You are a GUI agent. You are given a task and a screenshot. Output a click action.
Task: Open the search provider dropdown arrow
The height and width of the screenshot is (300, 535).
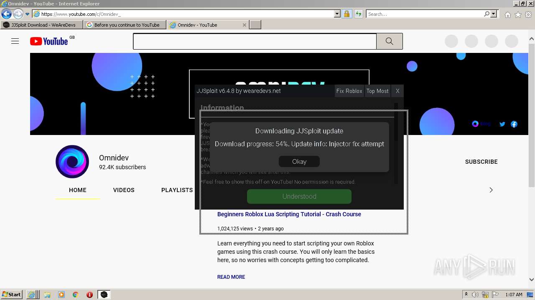[x=494, y=14]
